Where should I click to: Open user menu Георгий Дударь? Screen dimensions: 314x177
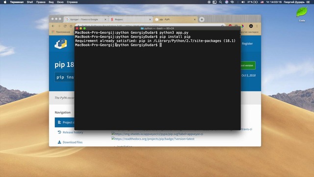click(x=294, y=2)
